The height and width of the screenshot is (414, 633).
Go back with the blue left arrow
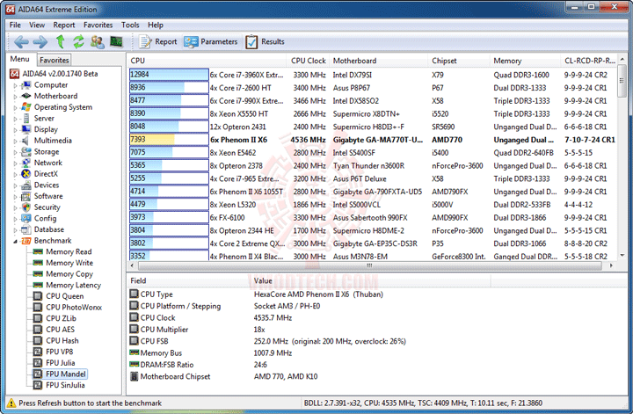pyautogui.click(x=21, y=41)
